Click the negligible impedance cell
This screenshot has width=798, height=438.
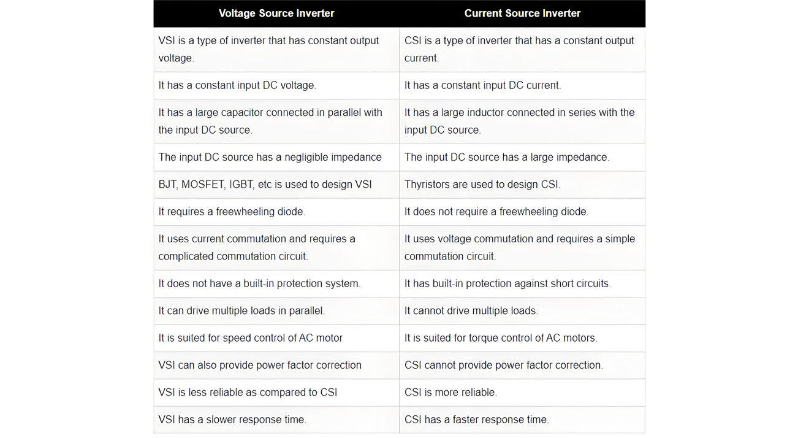(x=276, y=157)
